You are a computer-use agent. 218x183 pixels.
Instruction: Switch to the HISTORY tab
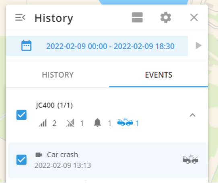58,75
